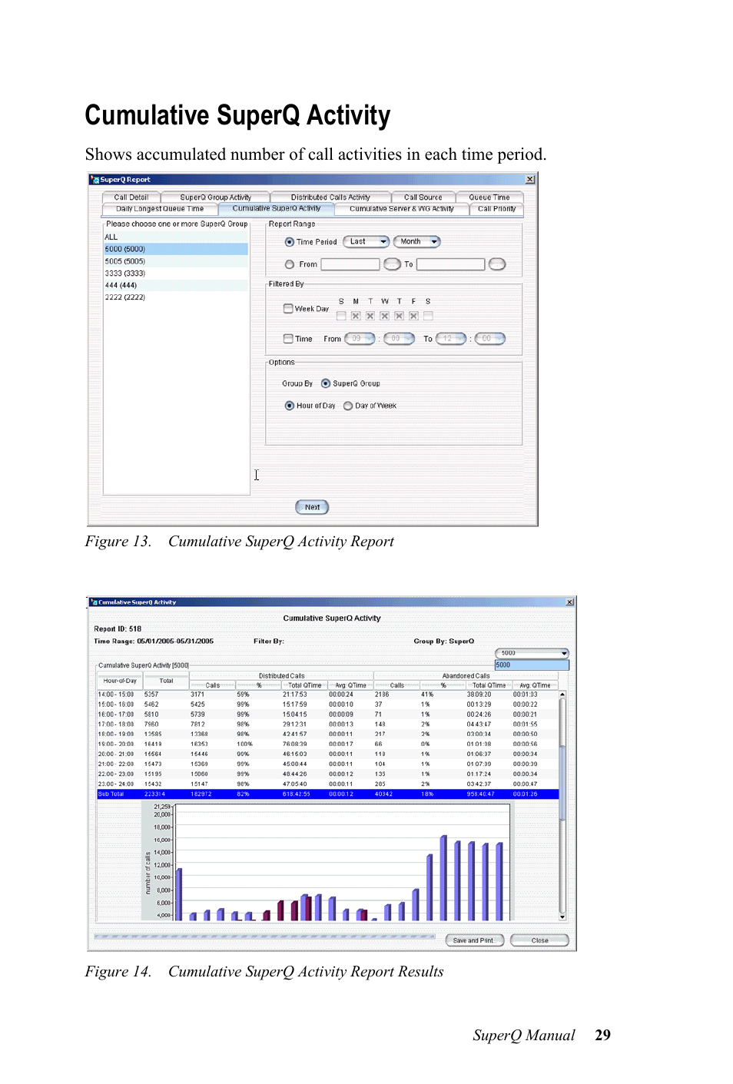Select the 14:00 - 15:00 table row
733x1084 pixels.
pos(327,694)
